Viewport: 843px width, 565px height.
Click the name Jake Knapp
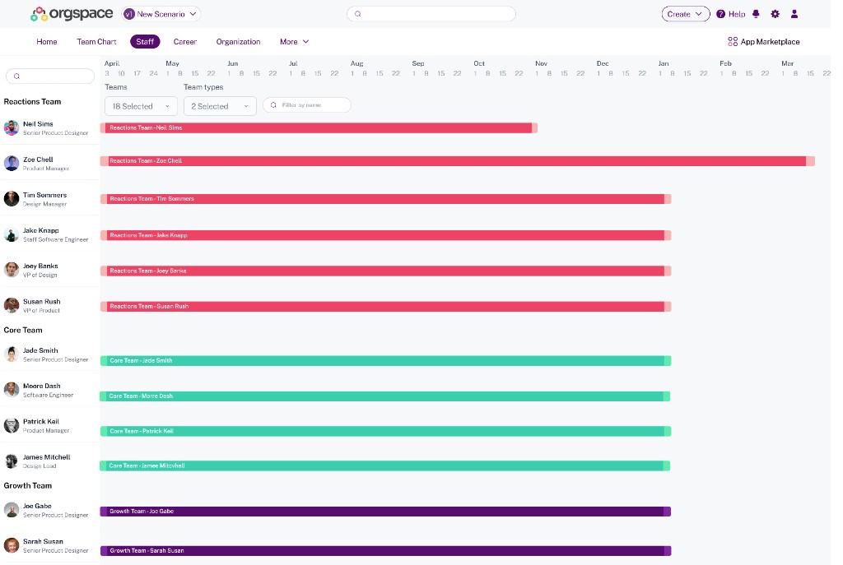tap(41, 230)
